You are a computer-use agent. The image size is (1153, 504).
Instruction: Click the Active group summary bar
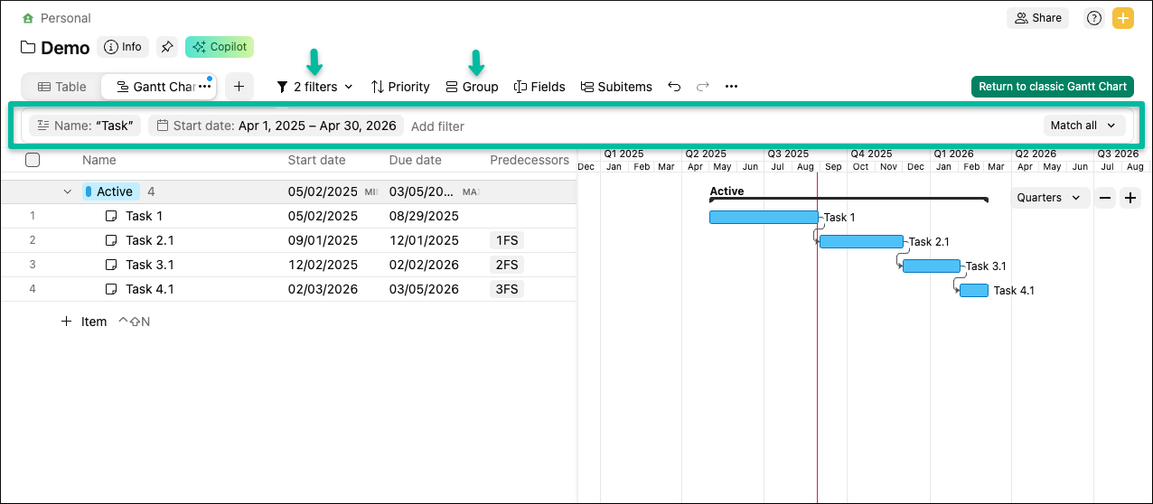(x=848, y=199)
